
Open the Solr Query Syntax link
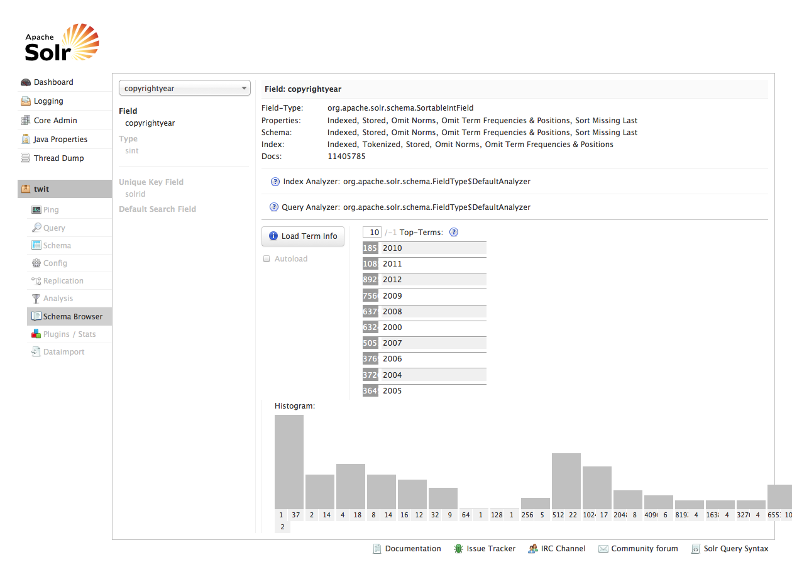click(735, 549)
